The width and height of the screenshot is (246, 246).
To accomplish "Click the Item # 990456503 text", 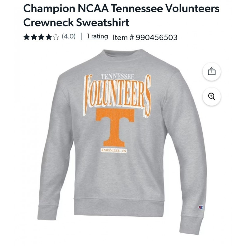I will point(145,38).
